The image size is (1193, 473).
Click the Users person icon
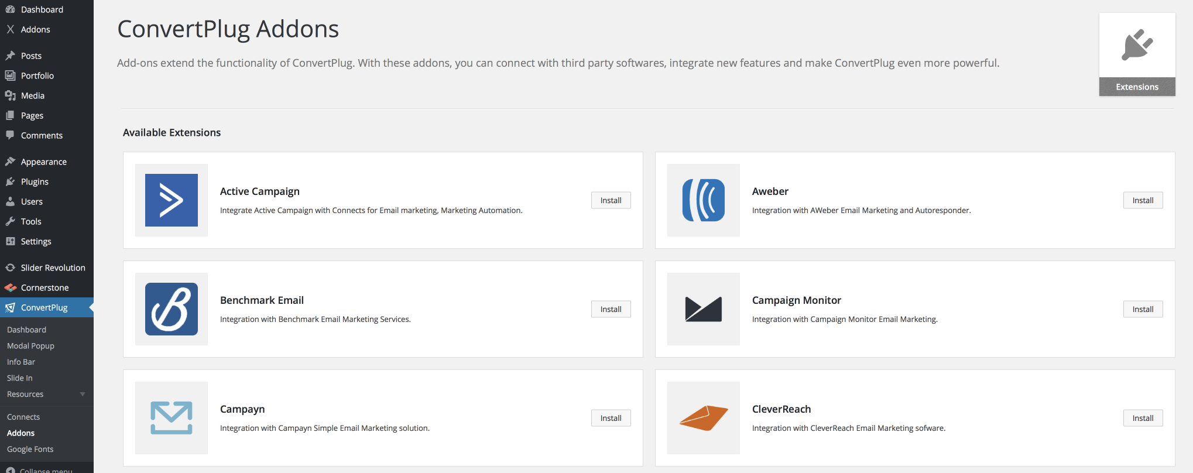coord(10,201)
